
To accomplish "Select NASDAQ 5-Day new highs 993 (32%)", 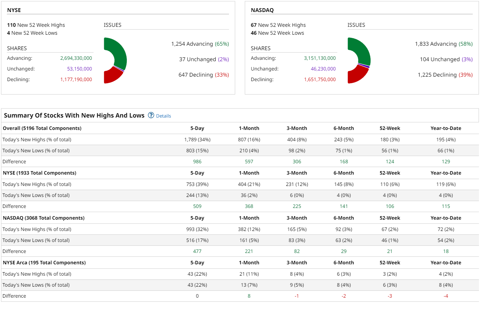I will coord(197,229).
